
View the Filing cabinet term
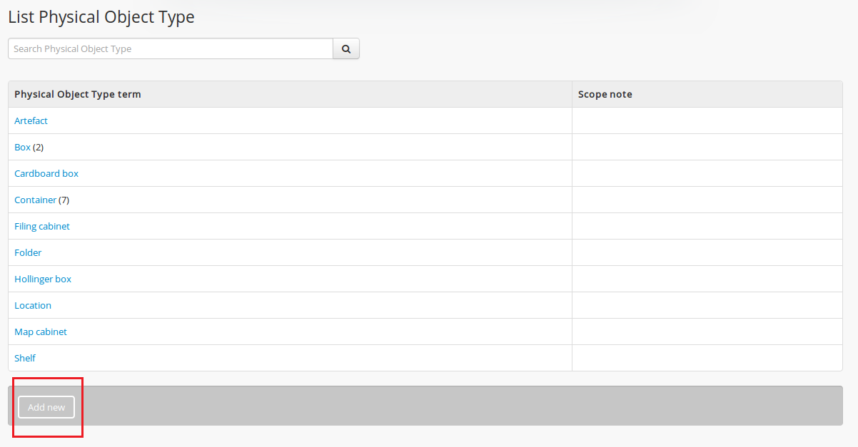pos(42,227)
